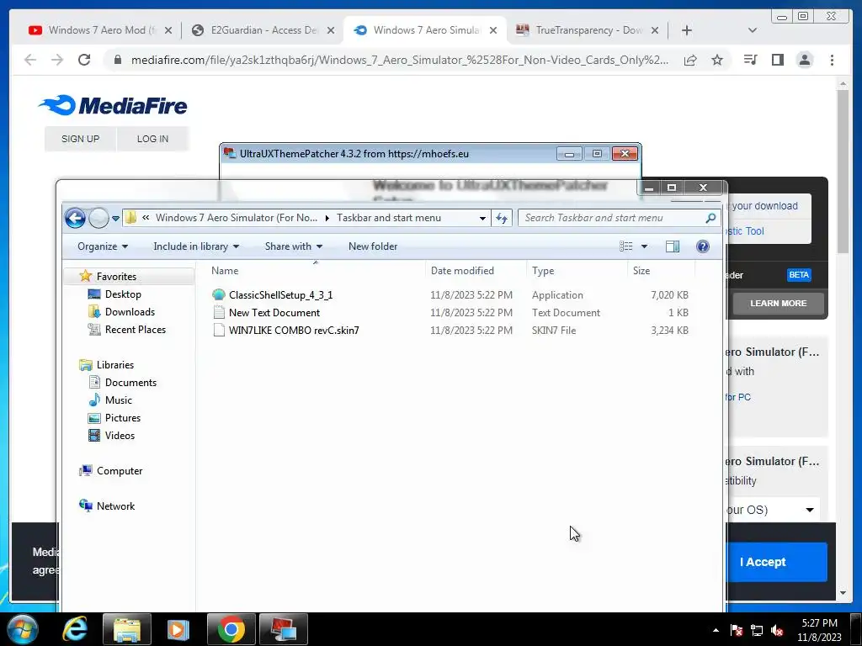
Task: Open Chrome media control icon
Action: pos(750,60)
